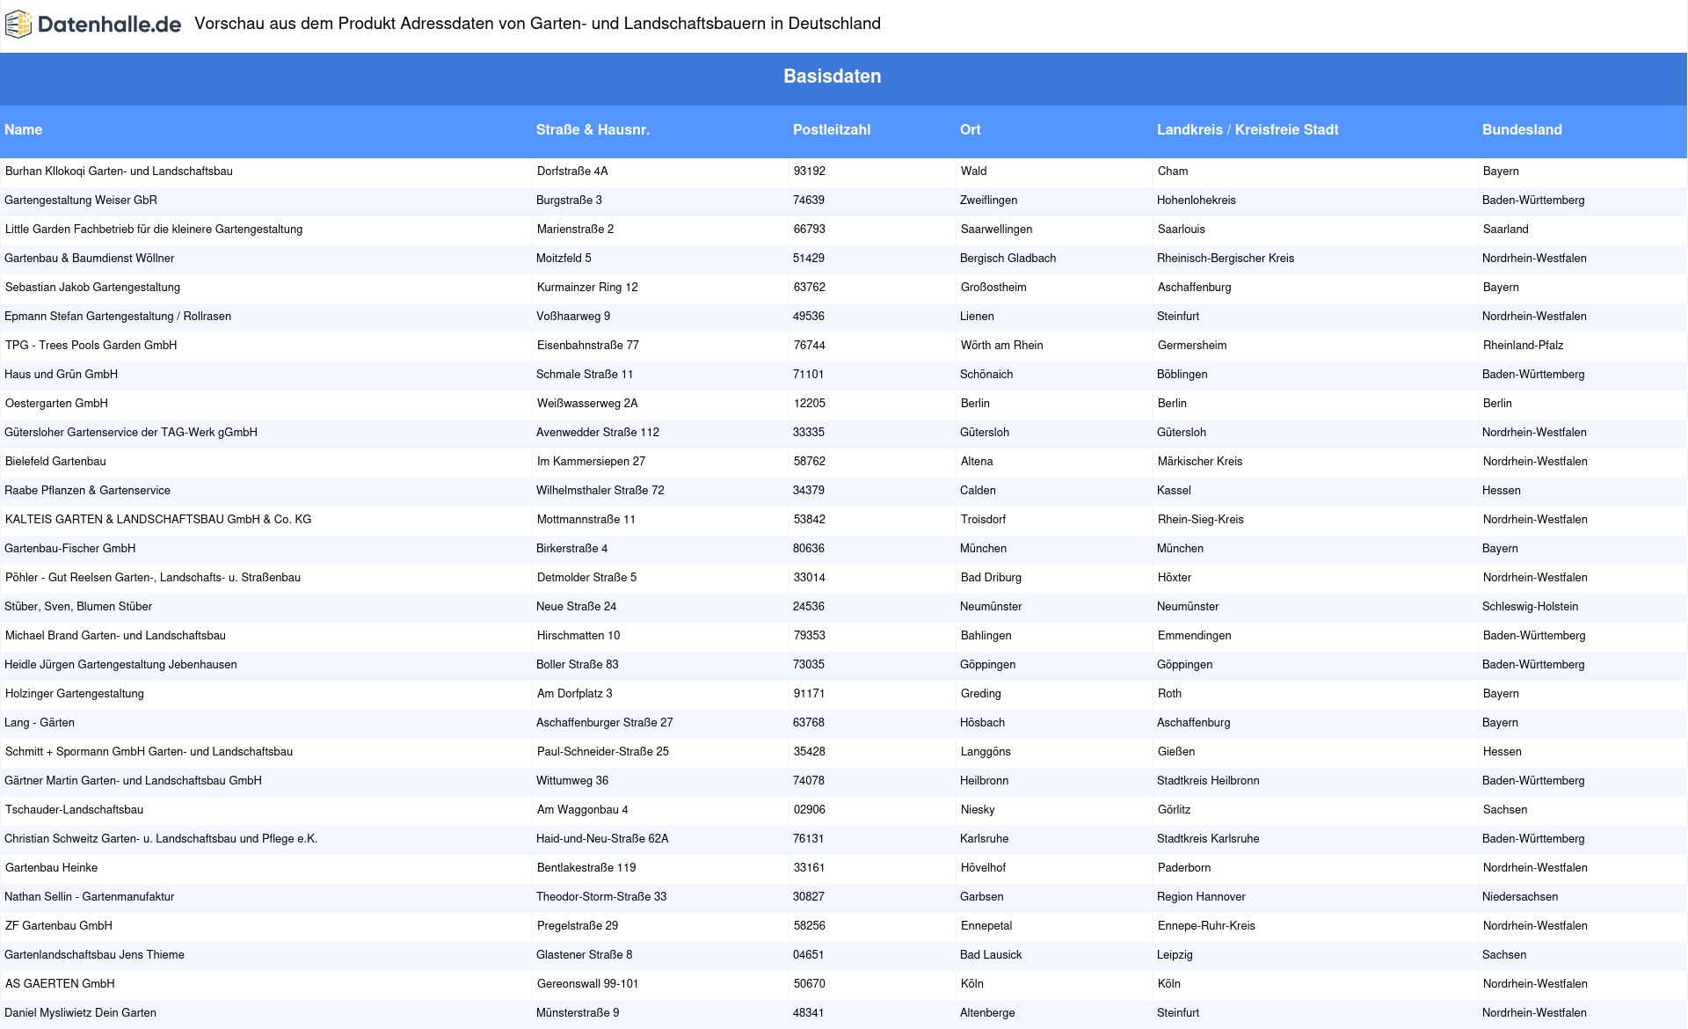1688x1029 pixels.
Task: Select Stüber, Sven, Blumen Stüber
Action: pos(78,607)
